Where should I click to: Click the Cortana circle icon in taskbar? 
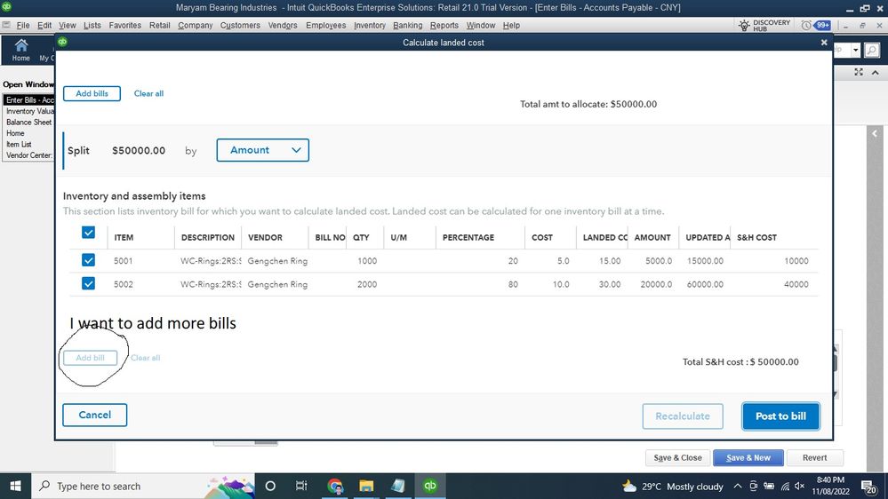pyautogui.click(x=270, y=486)
